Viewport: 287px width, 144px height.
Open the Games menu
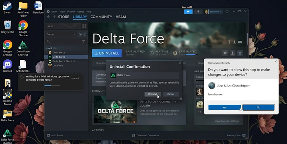coord(81,12)
